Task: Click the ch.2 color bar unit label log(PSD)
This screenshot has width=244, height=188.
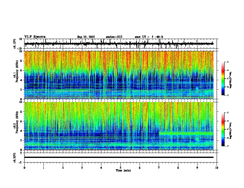Action: click(x=231, y=131)
